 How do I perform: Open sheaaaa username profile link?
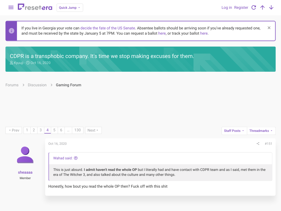25,172
